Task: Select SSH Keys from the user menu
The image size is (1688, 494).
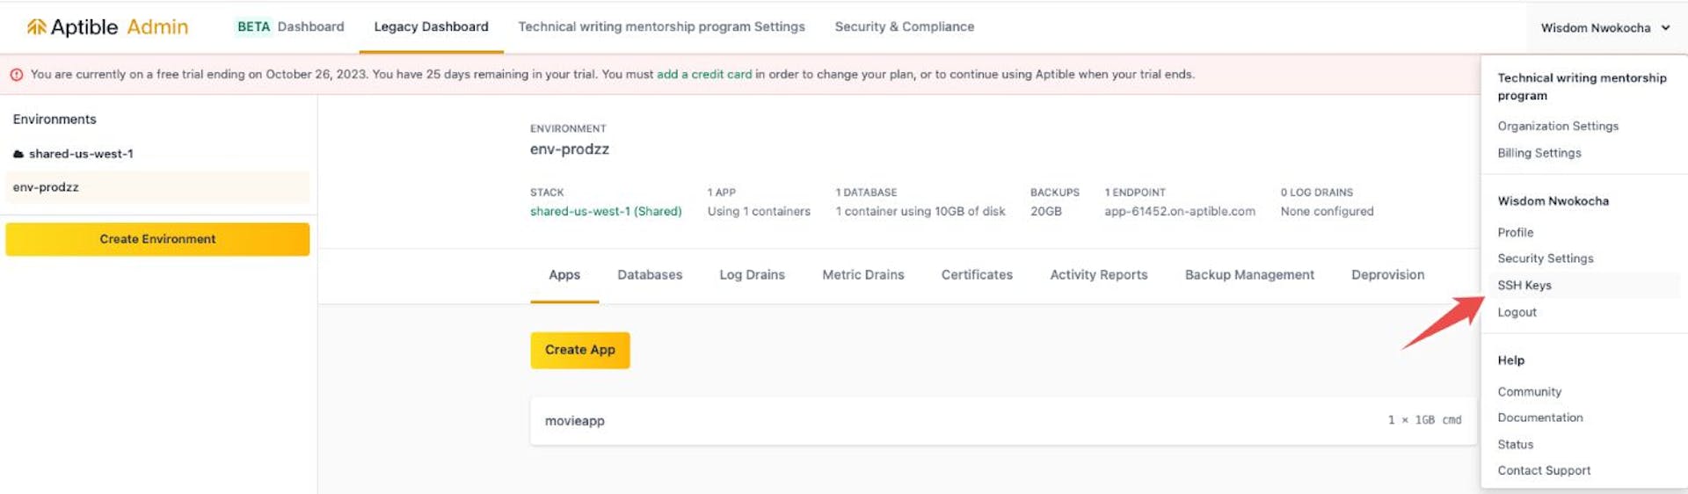Action: pos(1524,286)
